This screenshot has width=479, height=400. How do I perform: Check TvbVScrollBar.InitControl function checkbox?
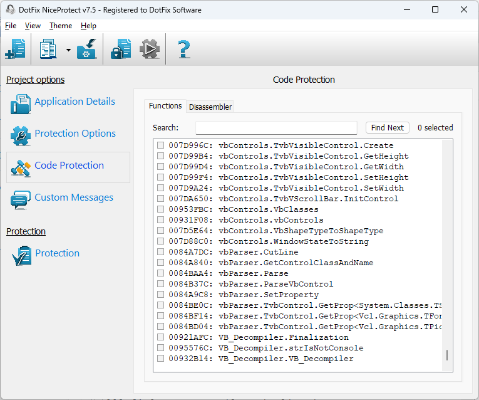[x=160, y=199]
